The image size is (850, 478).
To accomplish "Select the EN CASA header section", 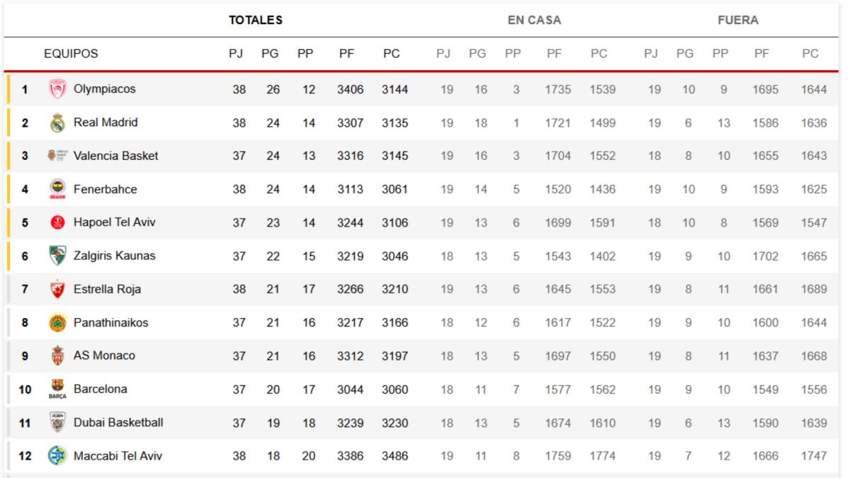I will pos(534,21).
